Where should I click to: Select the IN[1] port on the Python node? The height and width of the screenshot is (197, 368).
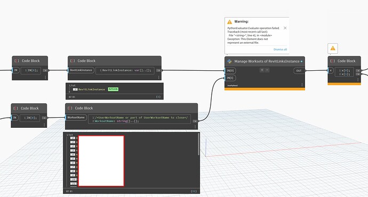(x=230, y=78)
